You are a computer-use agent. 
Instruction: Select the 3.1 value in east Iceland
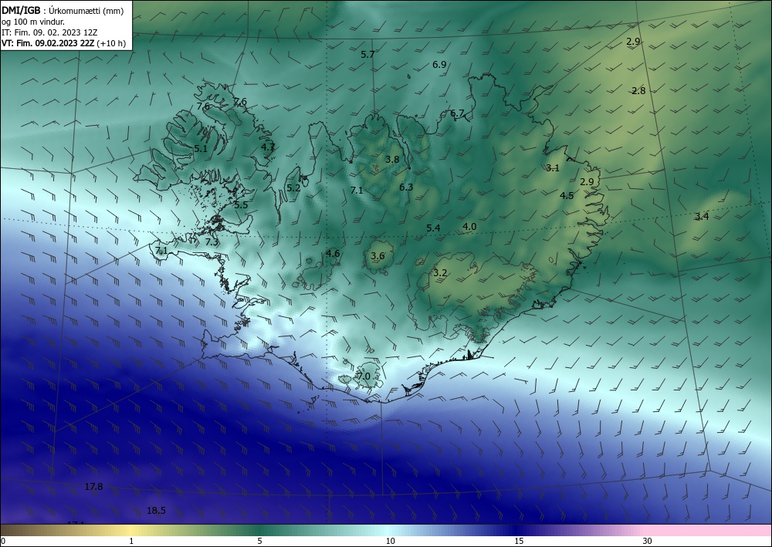click(553, 168)
